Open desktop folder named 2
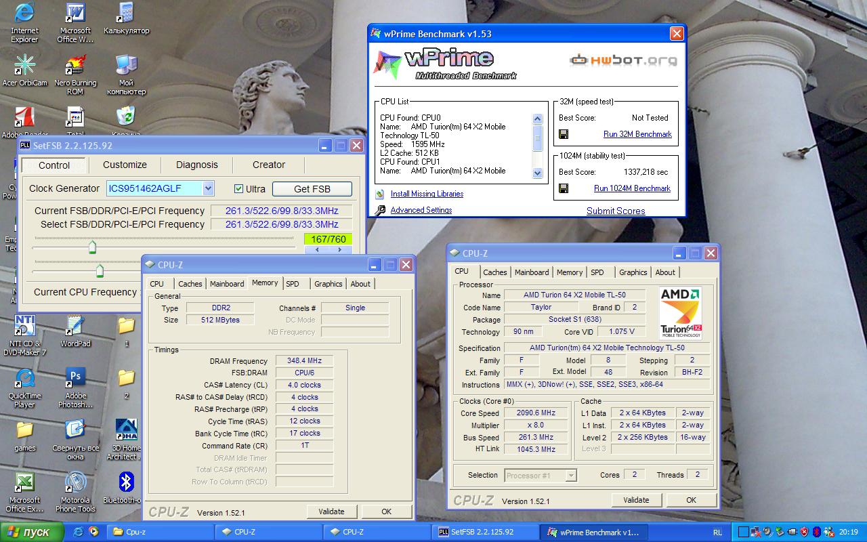Viewport: 867px width, 542px height. [126, 383]
